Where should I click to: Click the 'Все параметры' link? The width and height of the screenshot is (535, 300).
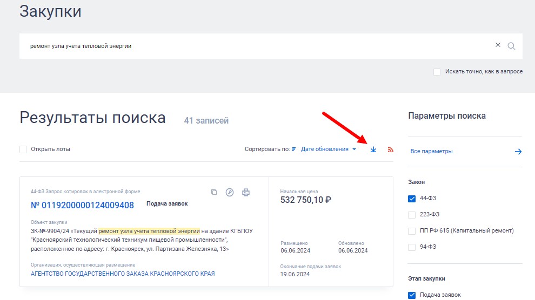point(431,151)
